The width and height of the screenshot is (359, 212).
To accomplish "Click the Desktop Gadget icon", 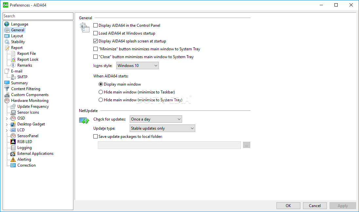I will click(x=13, y=124).
